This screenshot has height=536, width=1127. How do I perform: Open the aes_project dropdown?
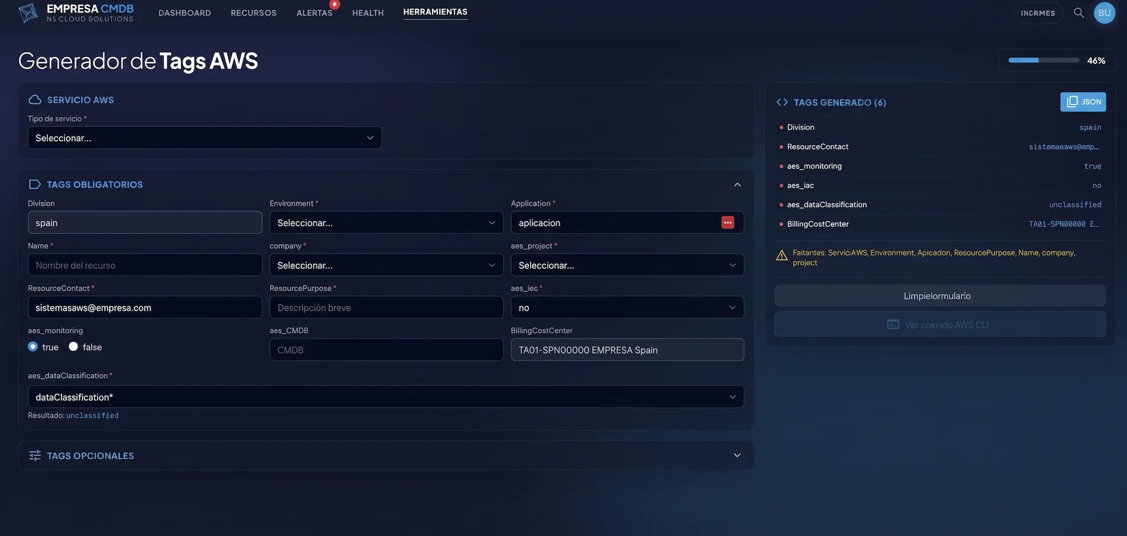click(x=627, y=265)
